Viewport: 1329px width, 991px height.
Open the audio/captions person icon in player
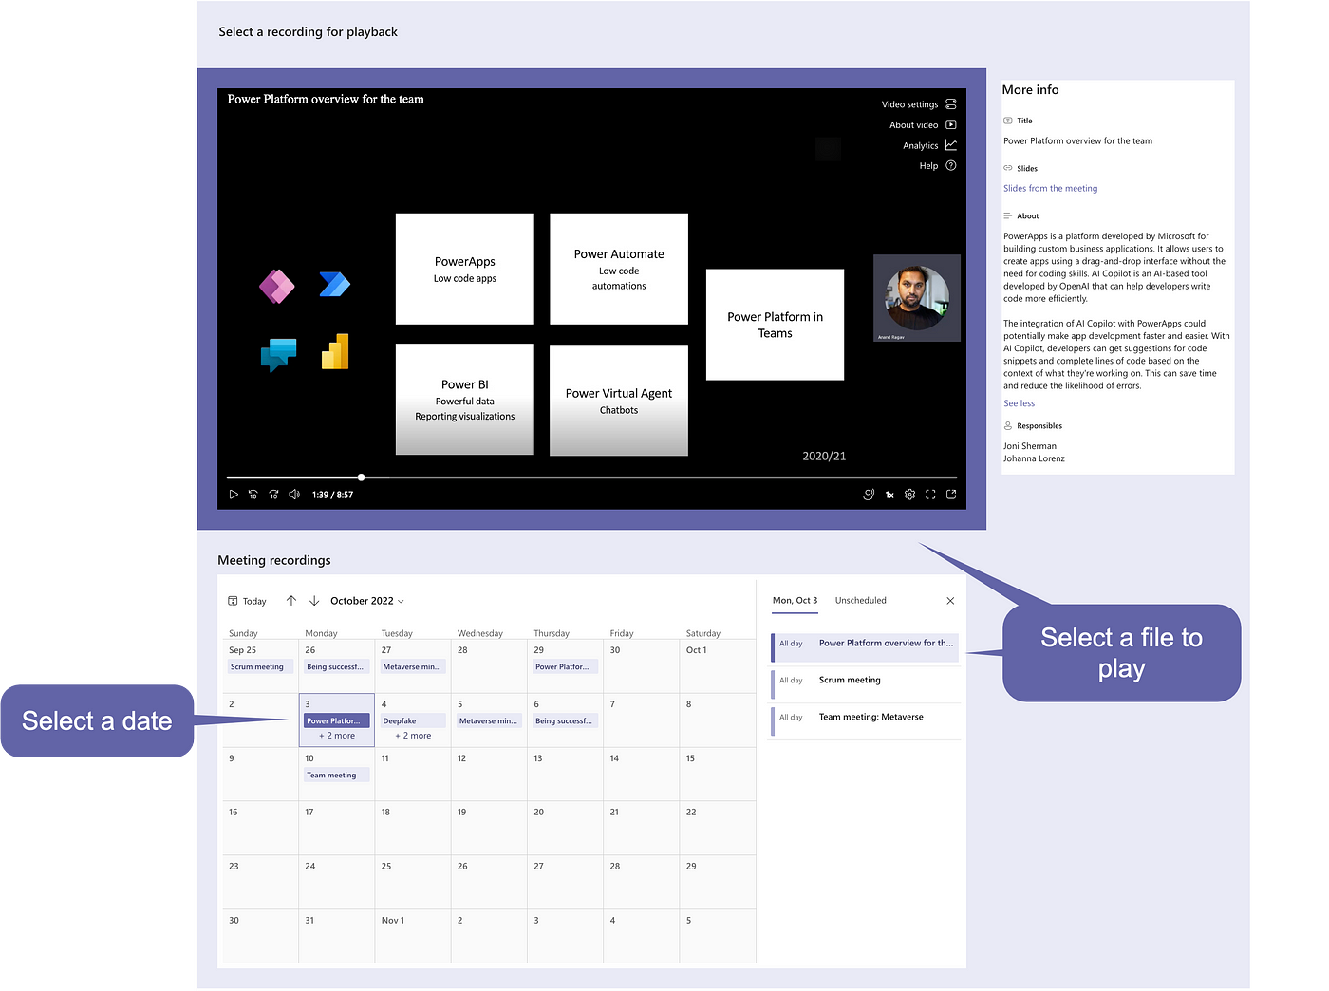point(869,495)
